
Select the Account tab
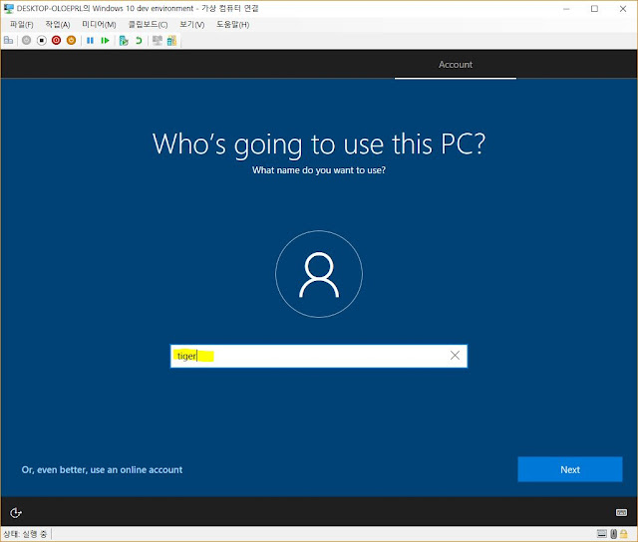[x=456, y=65]
